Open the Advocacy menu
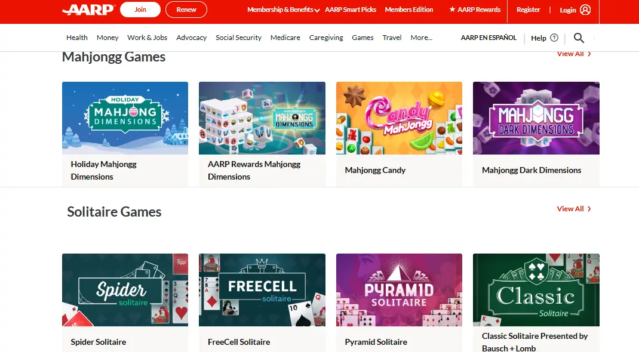Screen dimensions: 639x352 click(192, 38)
